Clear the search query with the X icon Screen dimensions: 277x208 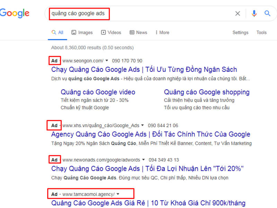(238, 13)
